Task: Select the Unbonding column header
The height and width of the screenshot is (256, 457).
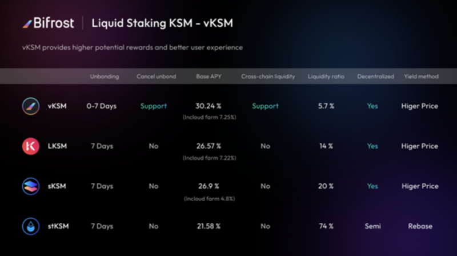Action: coord(105,77)
